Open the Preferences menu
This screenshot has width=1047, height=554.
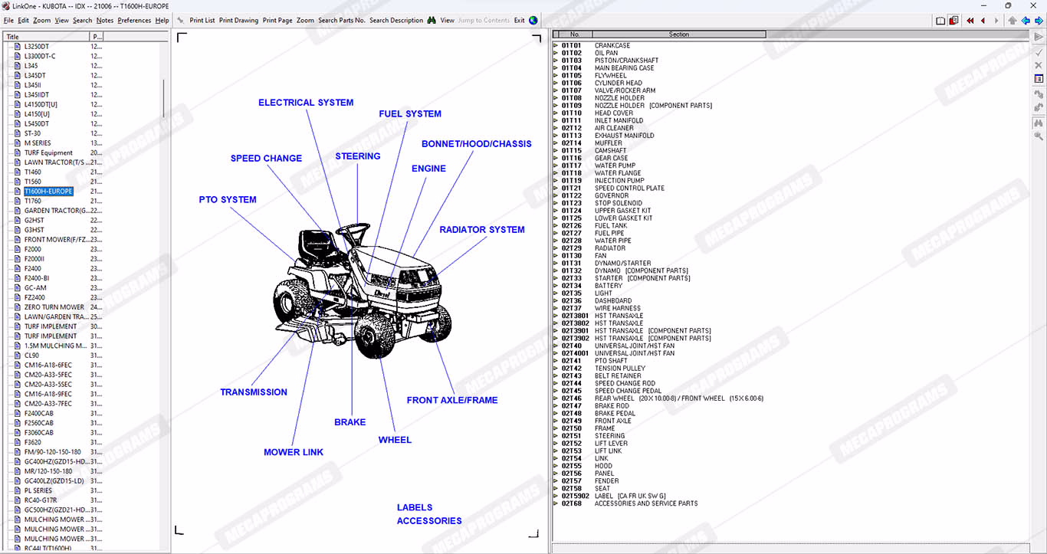click(x=134, y=21)
